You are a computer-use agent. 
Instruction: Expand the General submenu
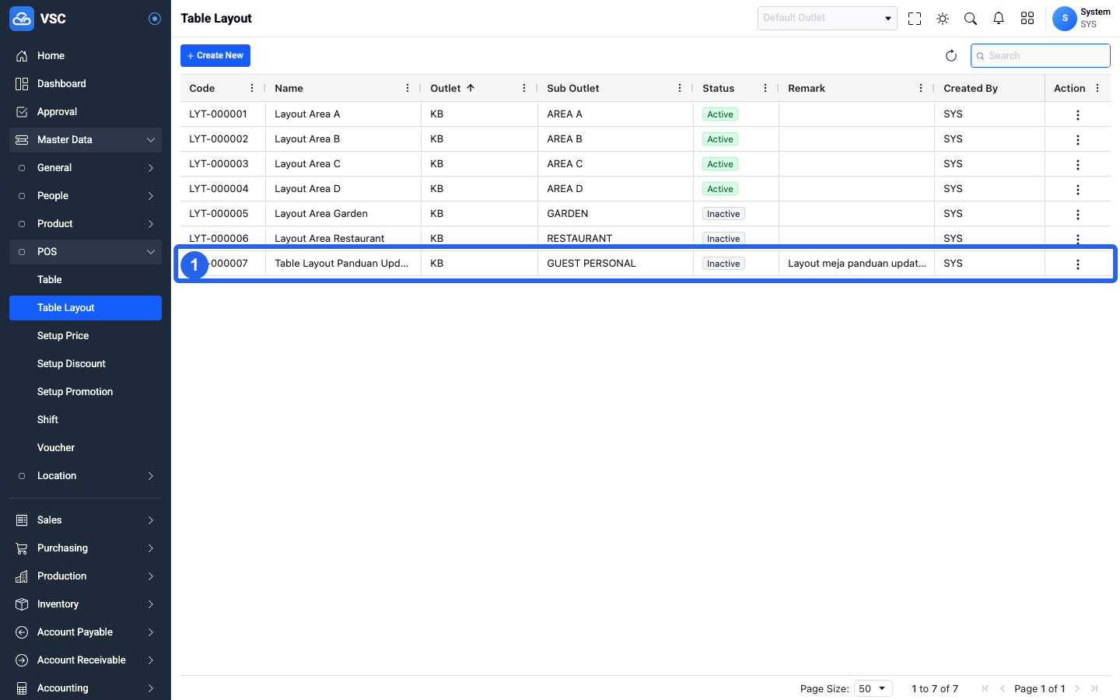click(x=86, y=168)
